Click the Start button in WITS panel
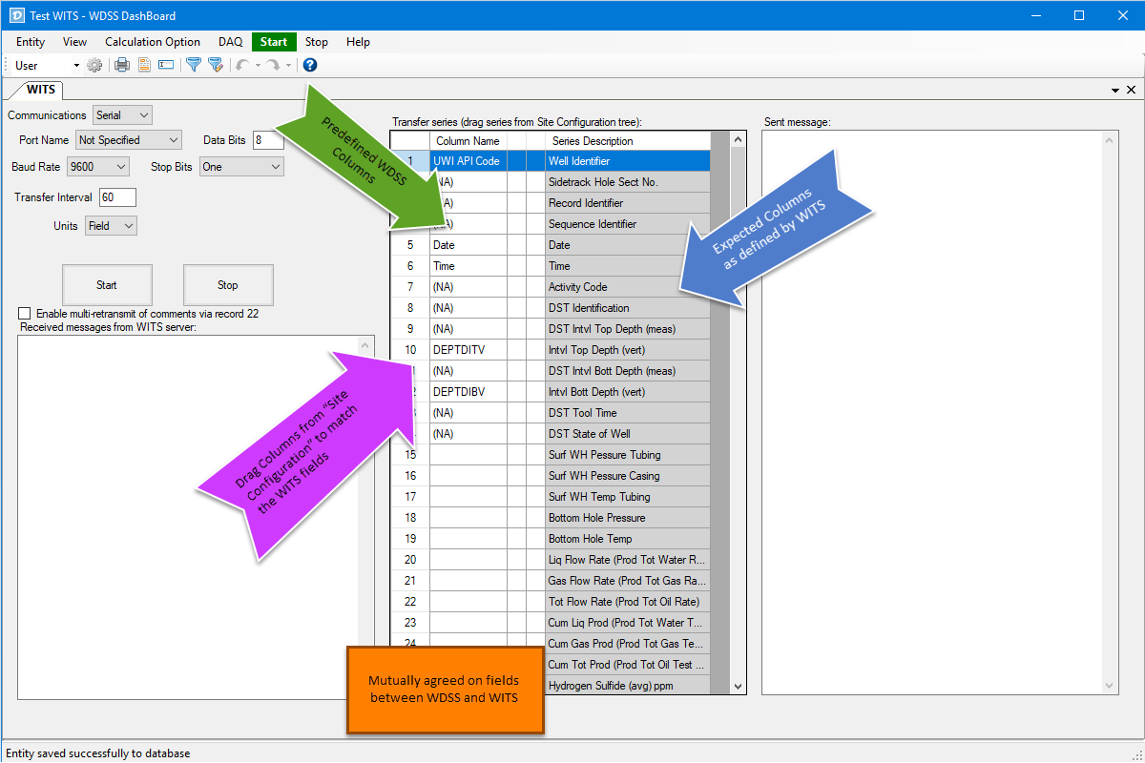1145x763 pixels. click(x=107, y=285)
